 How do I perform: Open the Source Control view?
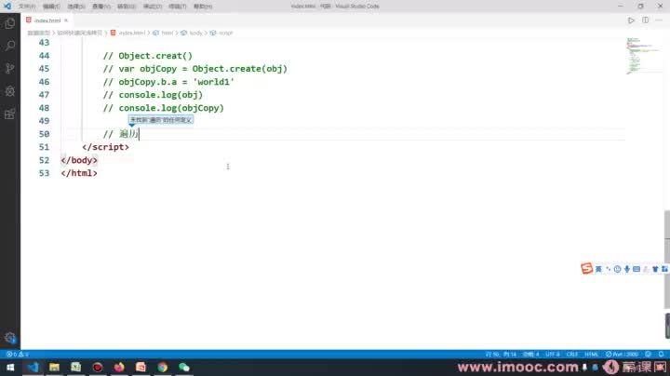10,68
